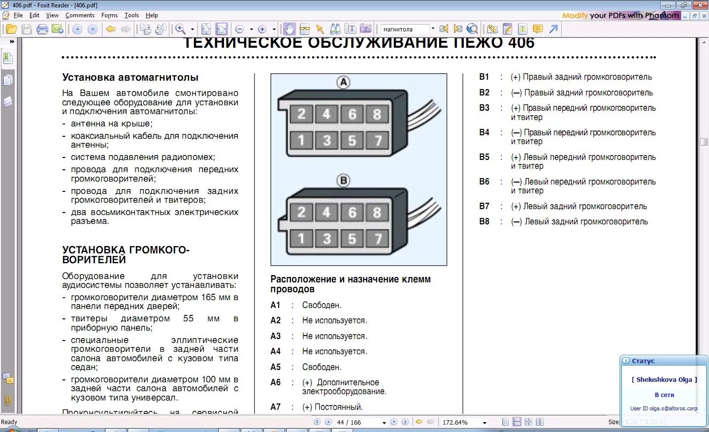
Task: Open the View menu
Action: pos(52,15)
